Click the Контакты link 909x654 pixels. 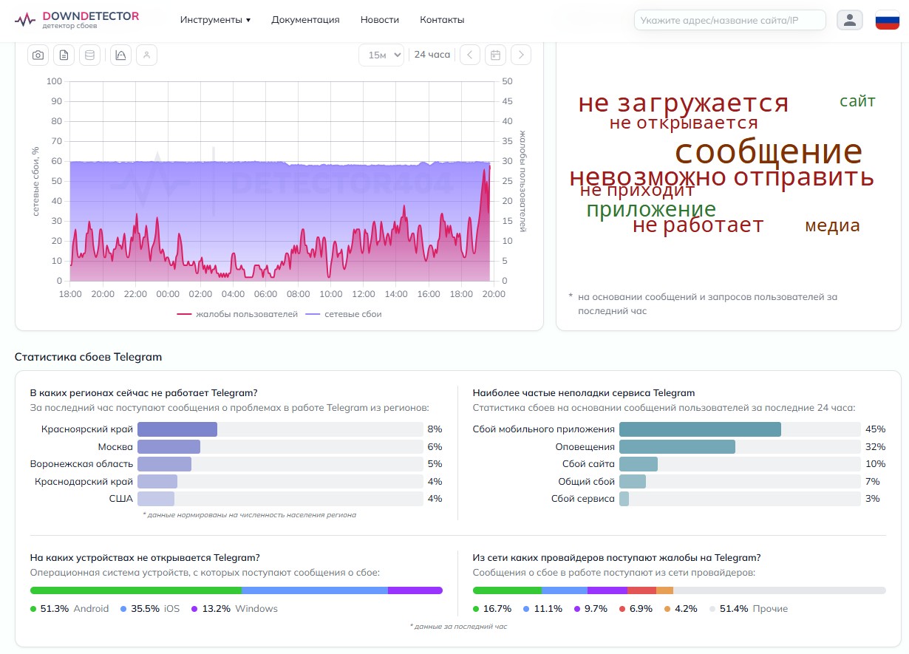442,20
